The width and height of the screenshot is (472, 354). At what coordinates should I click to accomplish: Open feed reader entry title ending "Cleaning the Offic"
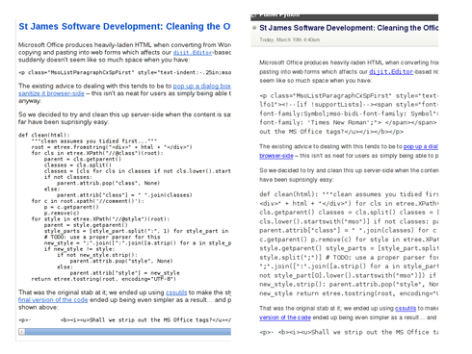pos(349,28)
